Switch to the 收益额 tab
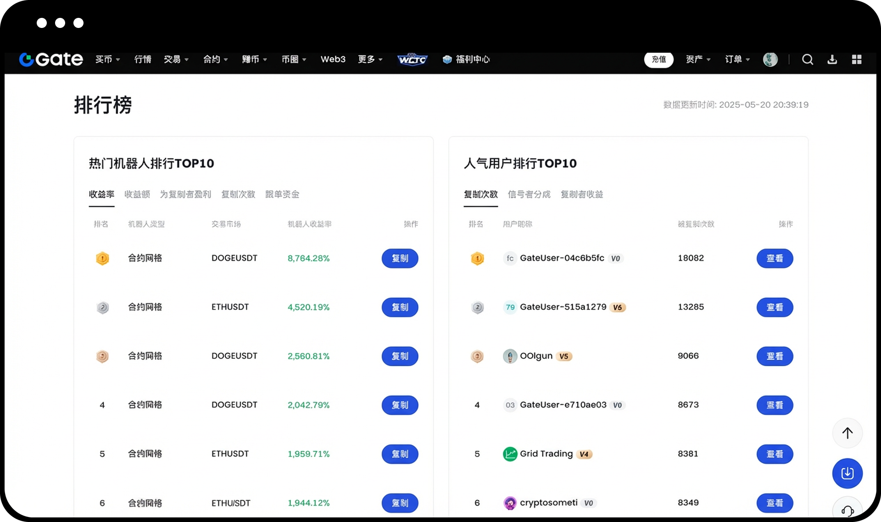Viewport: 881px width, 522px height. (137, 194)
